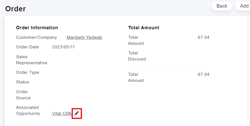The height and width of the screenshot is (126, 250).
Task: Click the Order Source field label
Action: tap(23, 95)
